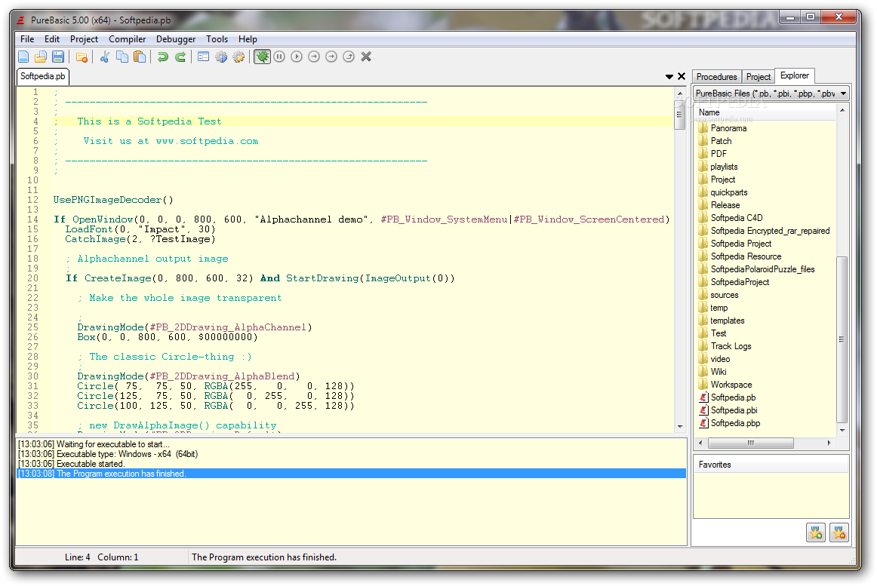Viewport: 877px width, 586px height.
Task: Open the Help menu
Action: tap(248, 39)
